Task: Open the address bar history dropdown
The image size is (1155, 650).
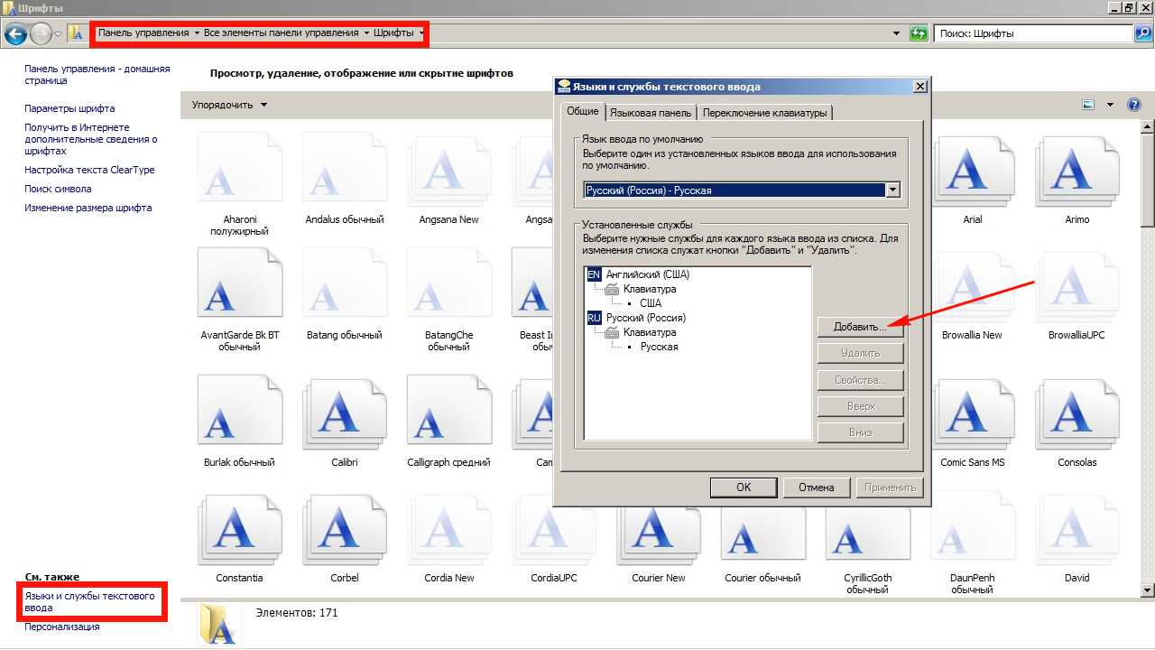Action: tap(896, 33)
